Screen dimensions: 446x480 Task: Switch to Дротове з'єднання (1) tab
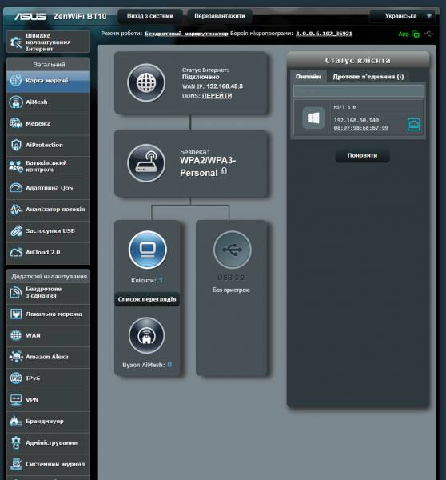coord(368,77)
